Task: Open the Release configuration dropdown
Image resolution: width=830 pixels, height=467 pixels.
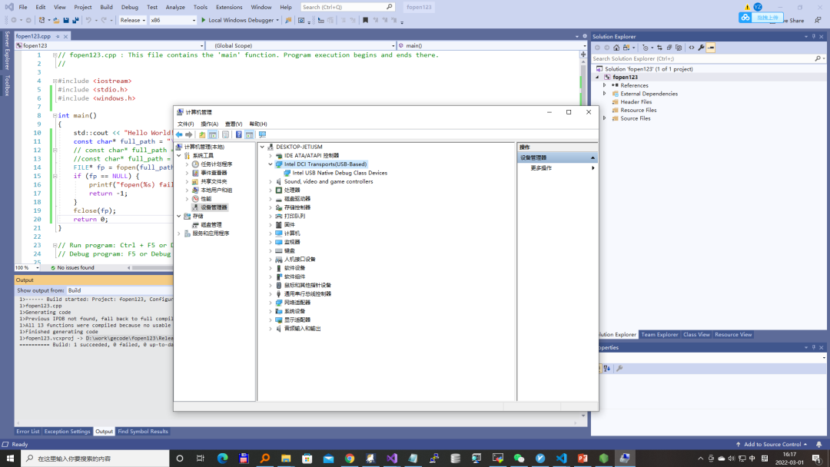Action: point(132,20)
